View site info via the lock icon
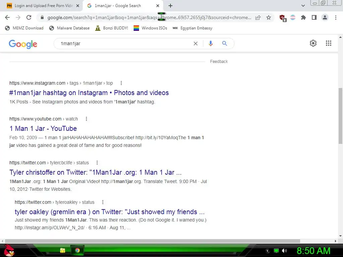This screenshot has width=343, height=257. click(x=42, y=17)
